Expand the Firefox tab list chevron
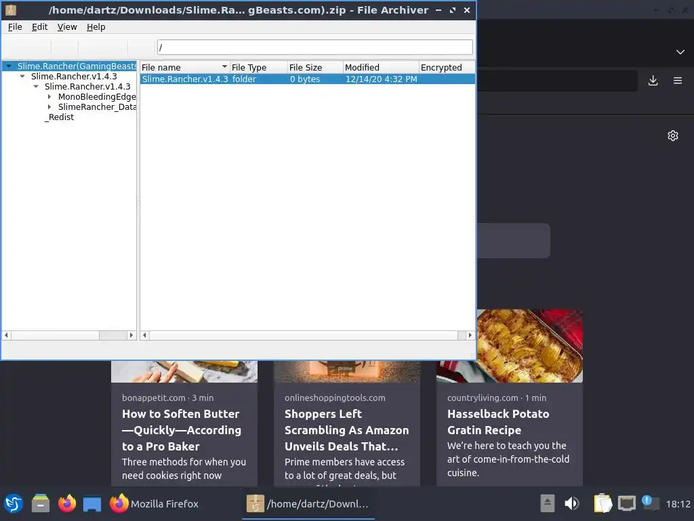694x521 pixels. [680, 52]
